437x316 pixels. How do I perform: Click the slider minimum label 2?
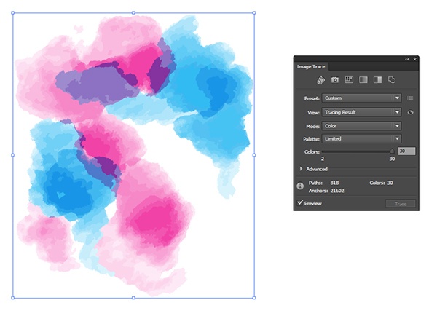(323, 159)
